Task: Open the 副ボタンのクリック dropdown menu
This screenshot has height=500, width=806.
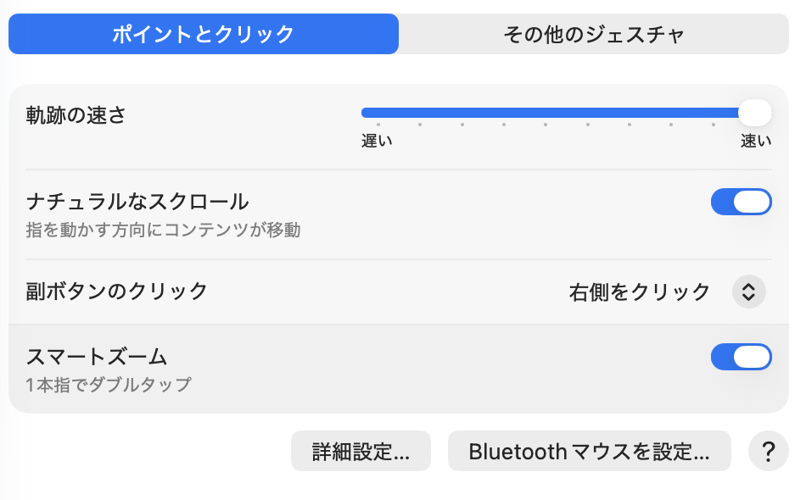Action: [x=666, y=292]
